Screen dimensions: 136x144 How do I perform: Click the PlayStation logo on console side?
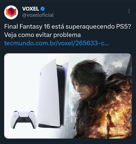(41, 74)
